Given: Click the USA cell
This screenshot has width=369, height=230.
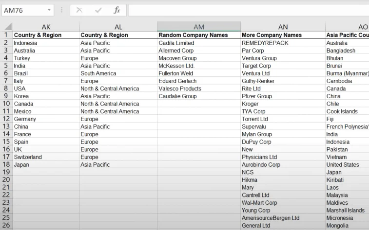Looking at the screenshot, I should click(46, 88).
